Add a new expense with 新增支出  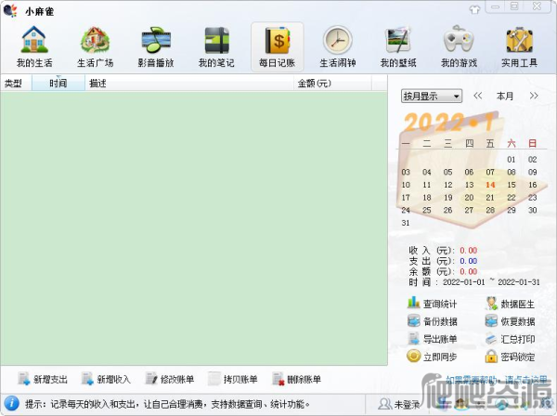[43, 379]
